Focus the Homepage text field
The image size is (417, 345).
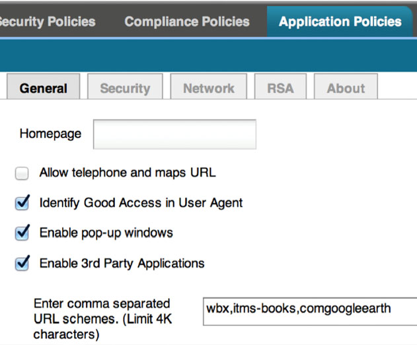click(174, 134)
